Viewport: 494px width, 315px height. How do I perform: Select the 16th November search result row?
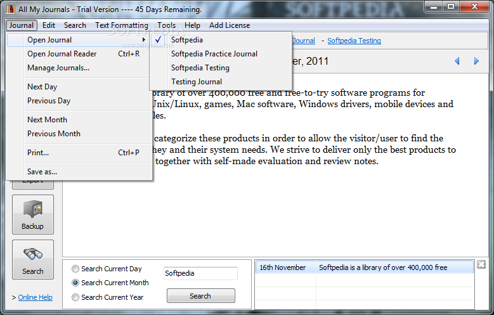pos(364,267)
